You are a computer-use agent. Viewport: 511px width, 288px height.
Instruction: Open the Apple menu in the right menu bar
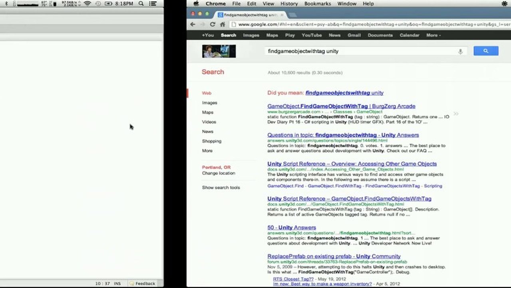pyautogui.click(x=196, y=4)
